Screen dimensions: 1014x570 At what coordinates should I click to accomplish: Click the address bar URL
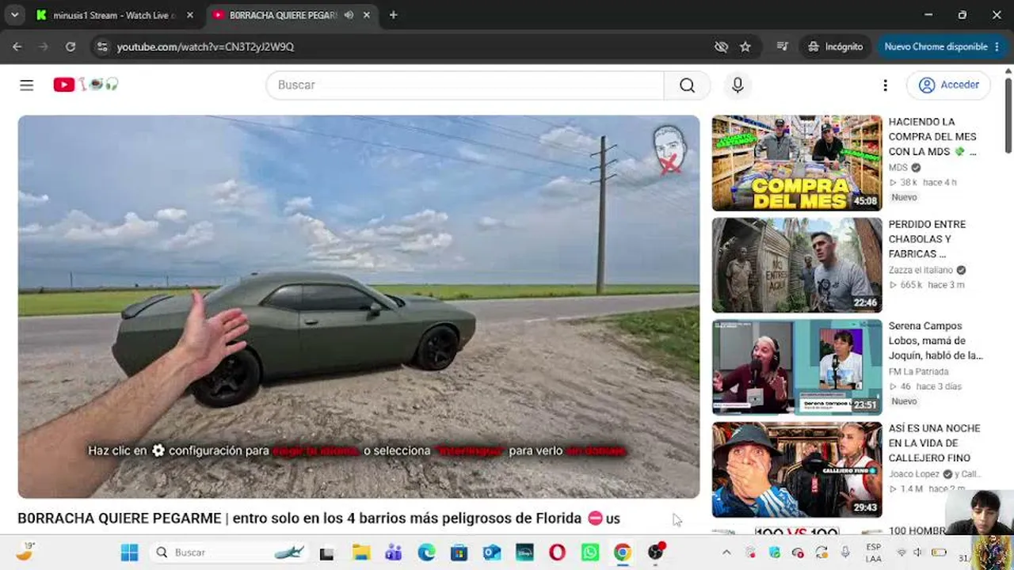coord(205,47)
